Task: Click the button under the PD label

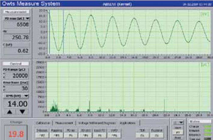Action: [71, 135]
